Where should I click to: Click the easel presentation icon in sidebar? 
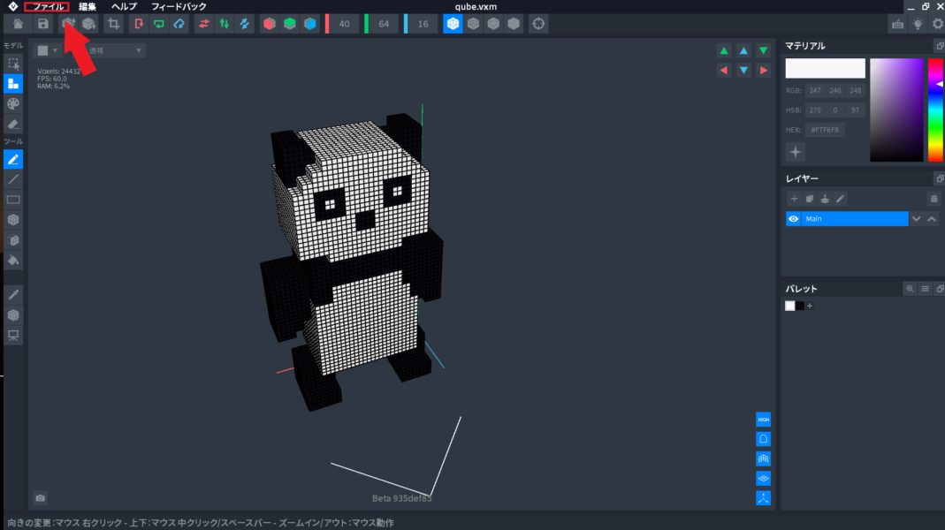tap(13, 336)
